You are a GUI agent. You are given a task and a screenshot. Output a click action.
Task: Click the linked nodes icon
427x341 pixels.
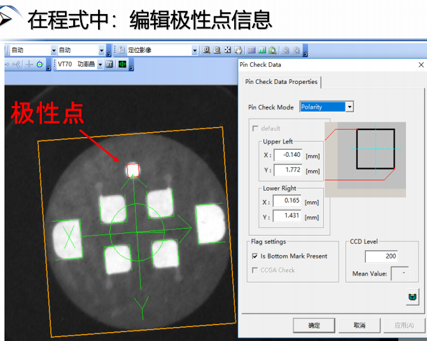(x=16, y=64)
